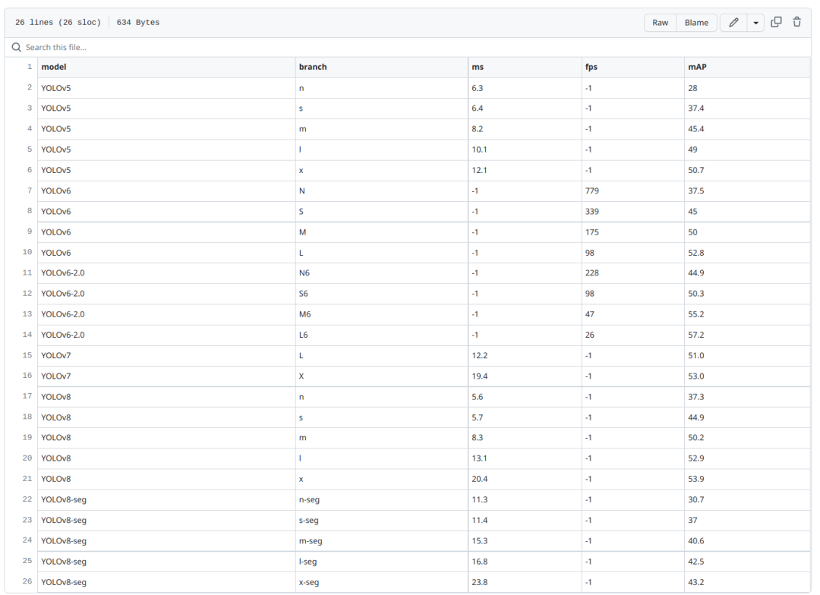Click the 57.2 mAP cell
Viewport: 820px width, 595px height.
(695, 335)
